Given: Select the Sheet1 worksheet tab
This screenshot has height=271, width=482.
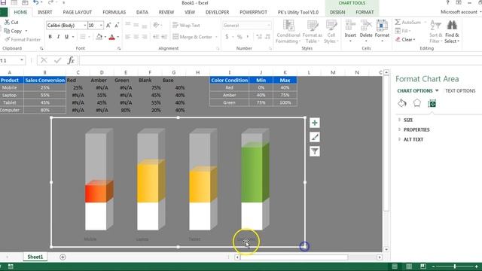Looking at the screenshot, I should tap(35, 257).
